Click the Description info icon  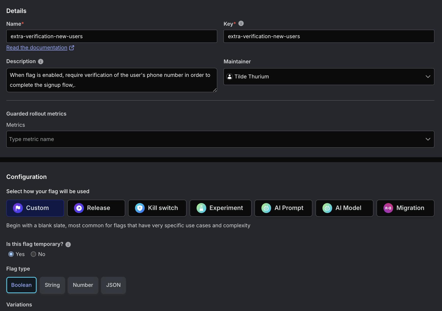point(41,62)
